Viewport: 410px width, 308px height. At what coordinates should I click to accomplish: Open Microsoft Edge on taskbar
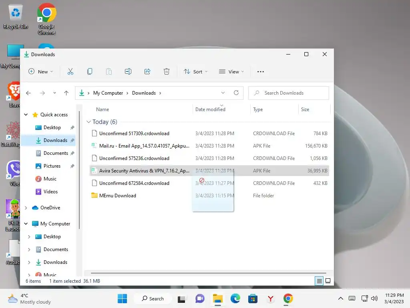click(235, 298)
